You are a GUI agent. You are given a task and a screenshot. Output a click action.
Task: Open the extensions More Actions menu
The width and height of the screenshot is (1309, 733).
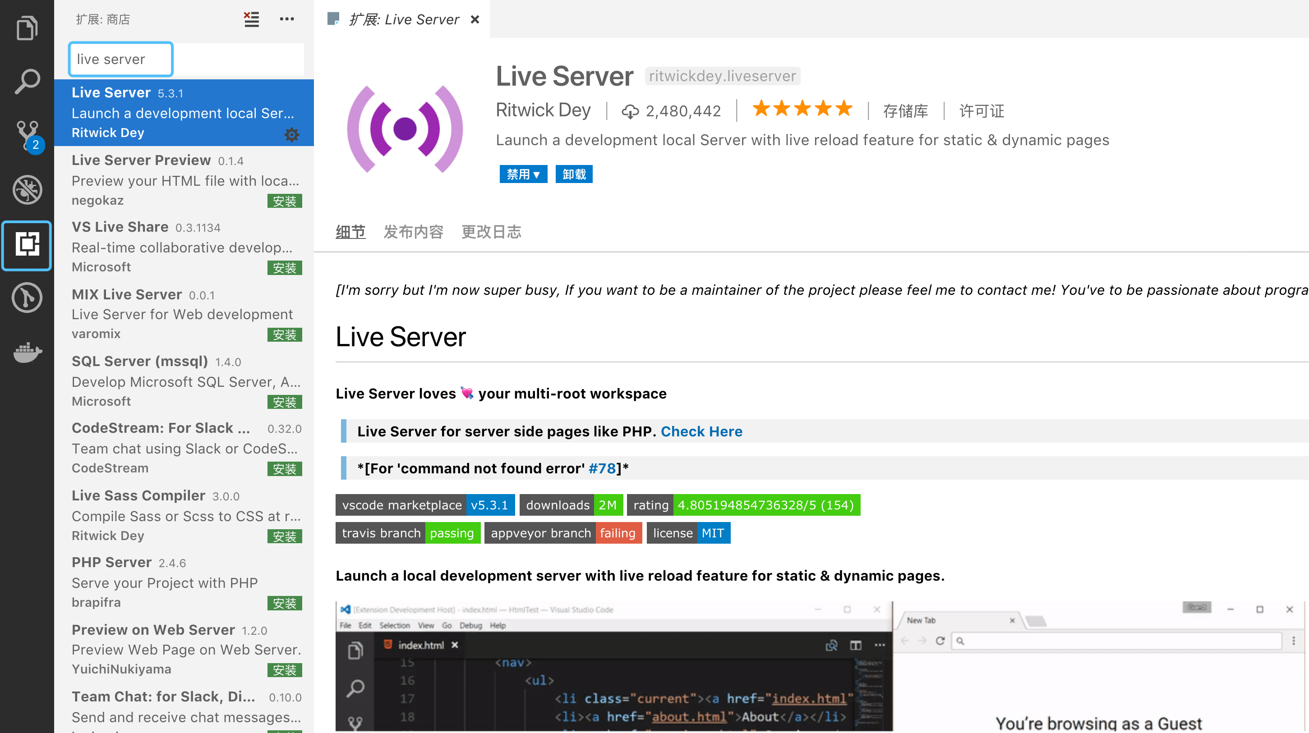coord(287,19)
